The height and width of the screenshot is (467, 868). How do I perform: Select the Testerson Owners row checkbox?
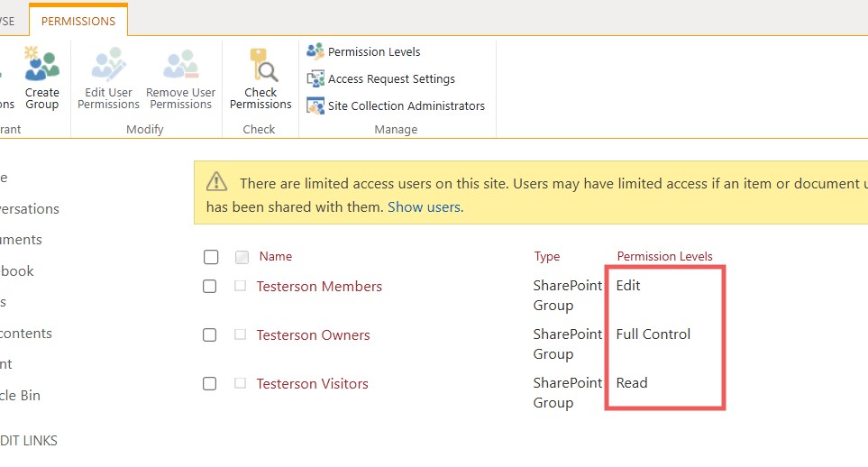pos(210,335)
